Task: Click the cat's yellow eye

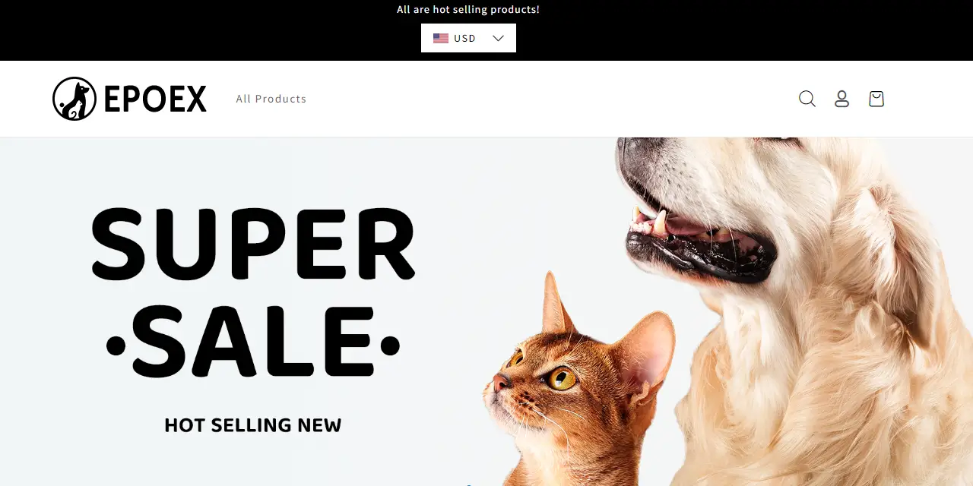Action: click(563, 377)
